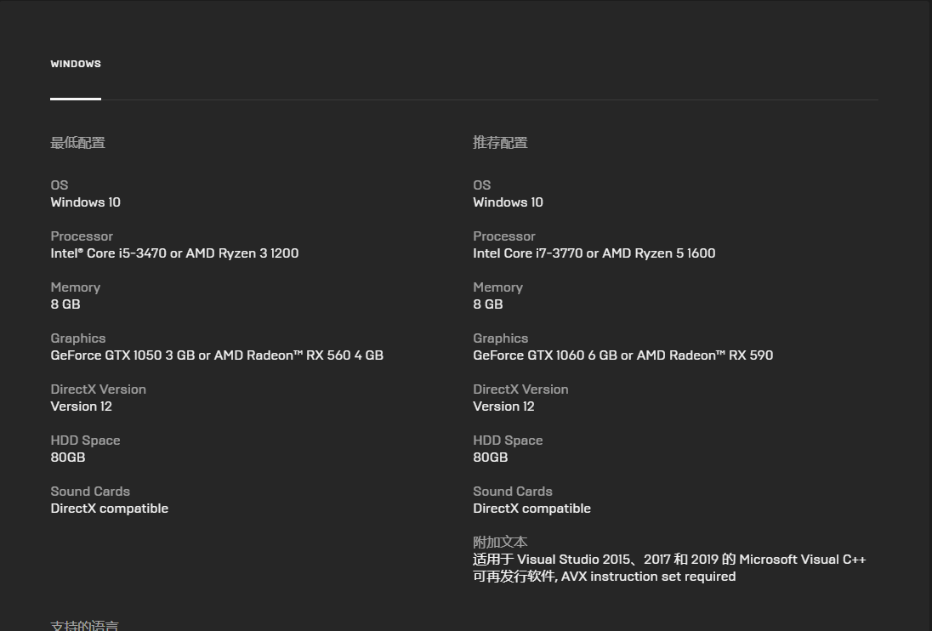The height and width of the screenshot is (631, 932).
Task: Select the 8 GB value under 最低配置
Action: tap(65, 304)
